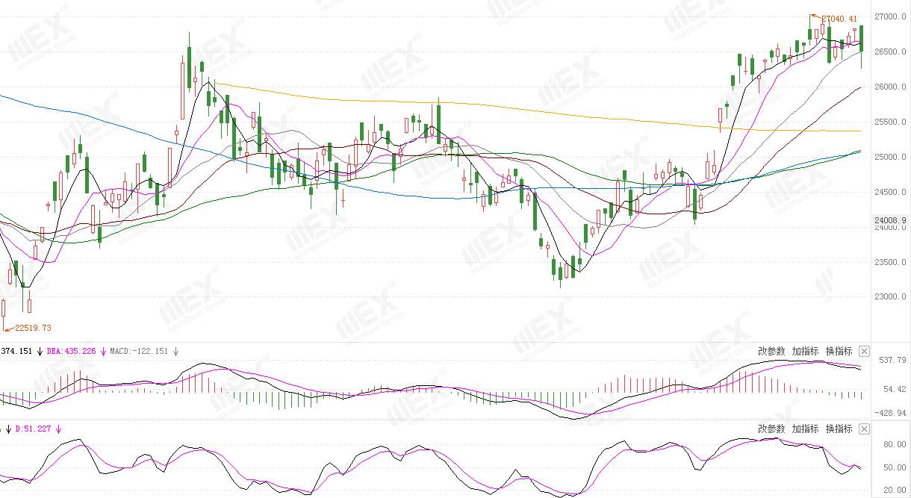Open 换指标 in the KDJ panel
The width and height of the screenshot is (911, 498).
[839, 429]
